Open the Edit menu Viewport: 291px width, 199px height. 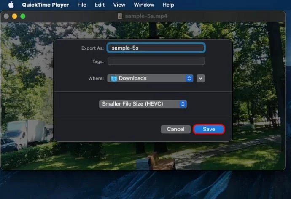[x=100, y=5]
